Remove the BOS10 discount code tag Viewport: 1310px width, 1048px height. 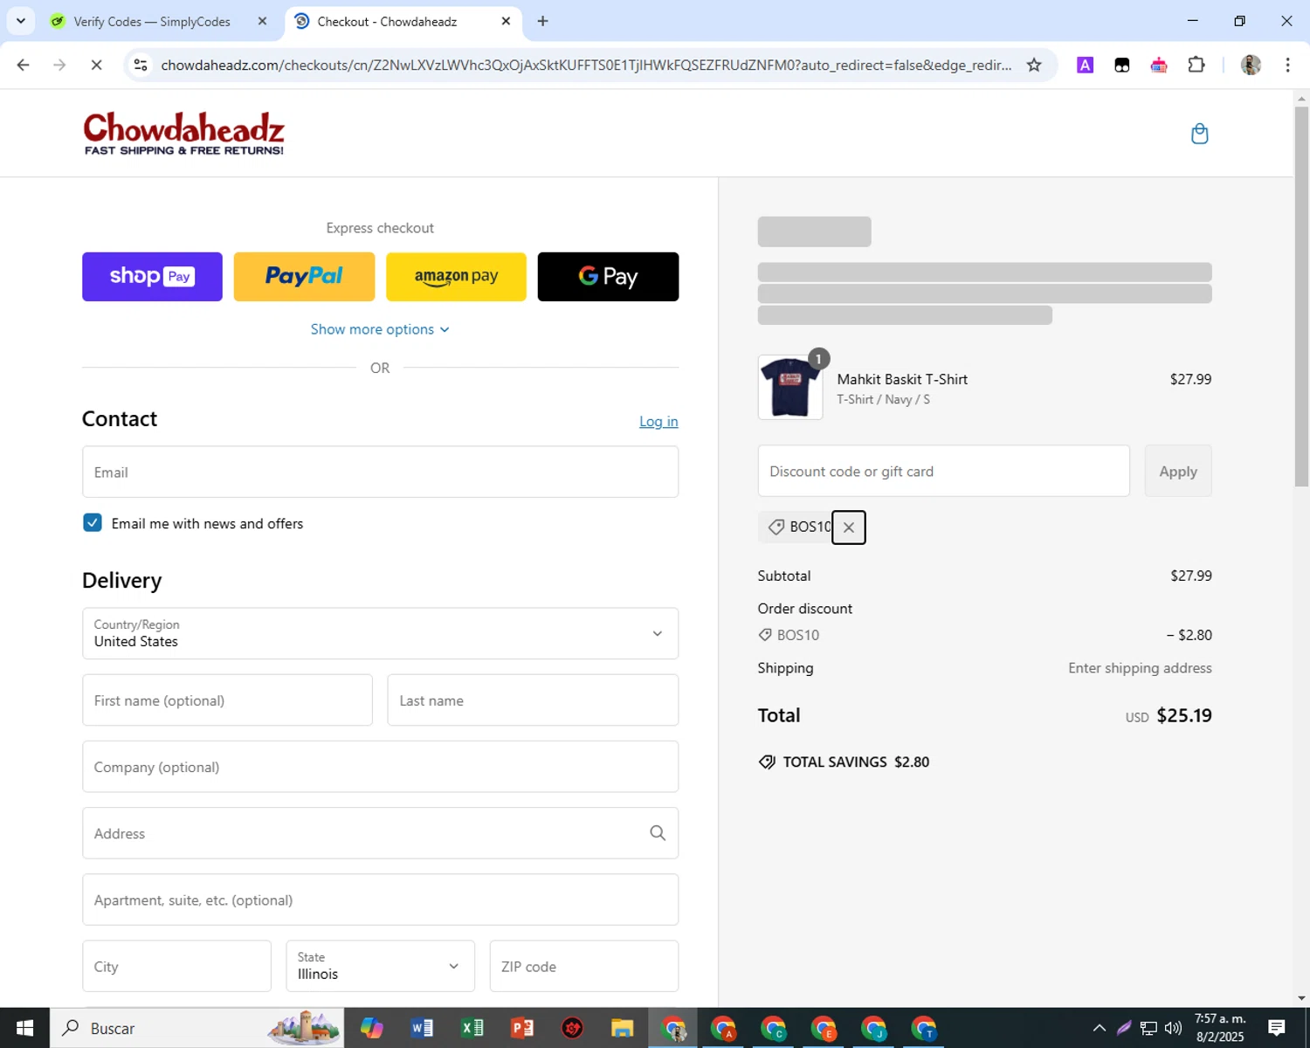pos(848,527)
